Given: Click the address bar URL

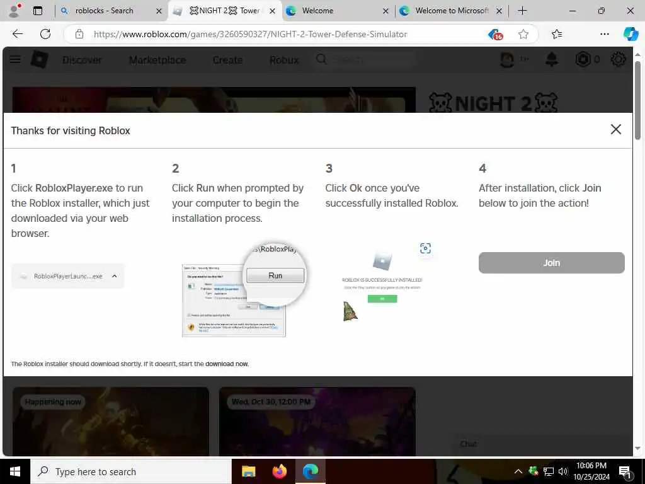Looking at the screenshot, I should tap(250, 34).
